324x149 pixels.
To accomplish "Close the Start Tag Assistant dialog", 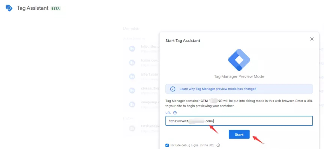I will pos(312,39).
